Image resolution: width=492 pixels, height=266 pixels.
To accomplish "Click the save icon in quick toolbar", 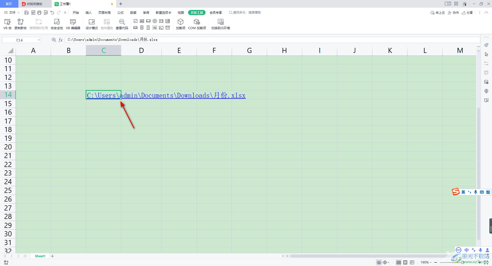I will (x=26, y=13).
